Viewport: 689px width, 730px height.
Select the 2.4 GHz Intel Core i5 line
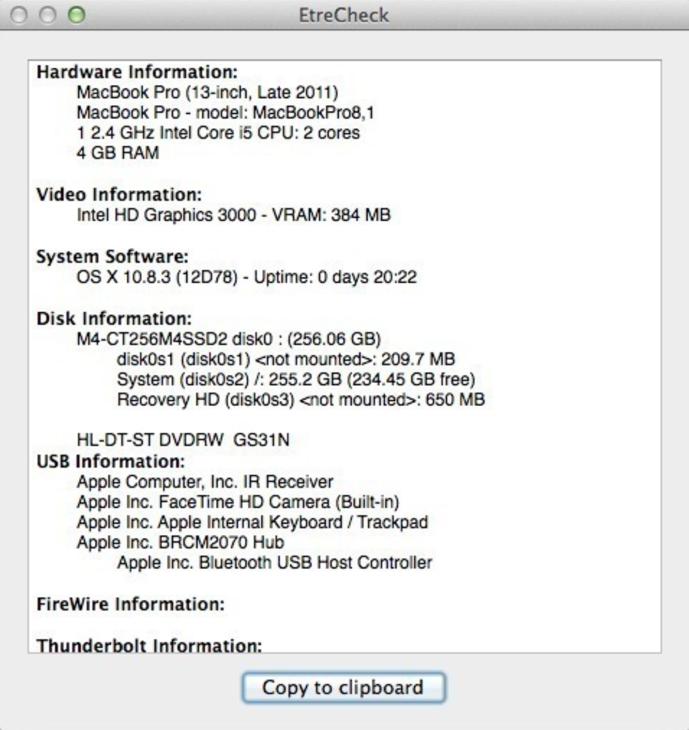[218, 133]
